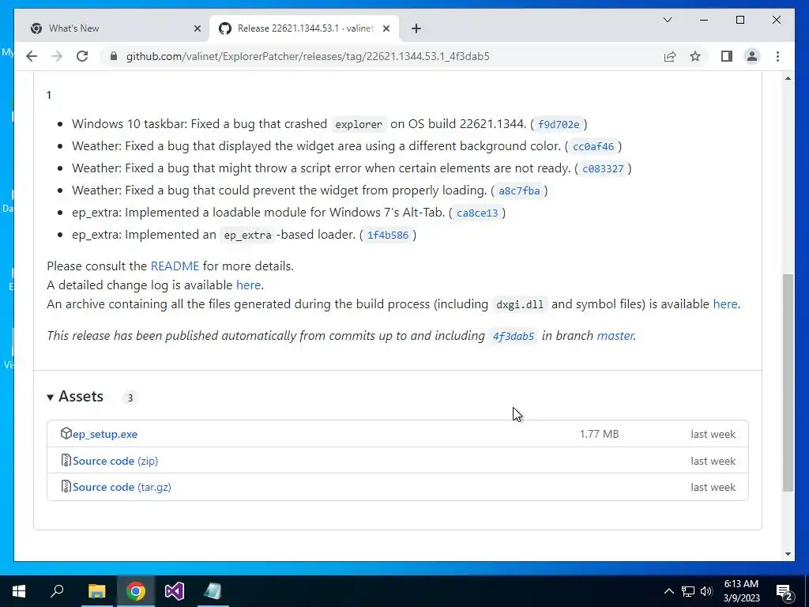Screen dimensions: 809x607
Task: Open commit f9d702e link
Action: click(x=559, y=124)
